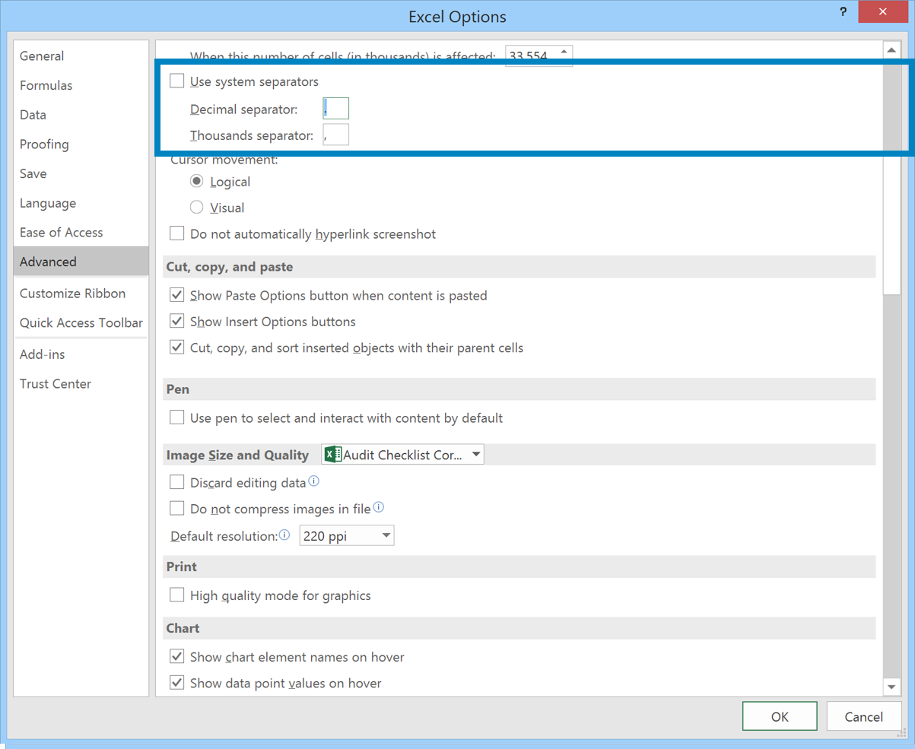
Task: Click the OK button
Action: click(780, 716)
